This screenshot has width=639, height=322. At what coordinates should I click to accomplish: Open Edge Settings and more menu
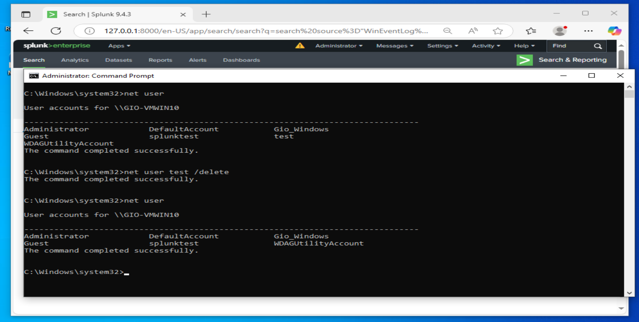pyautogui.click(x=588, y=31)
